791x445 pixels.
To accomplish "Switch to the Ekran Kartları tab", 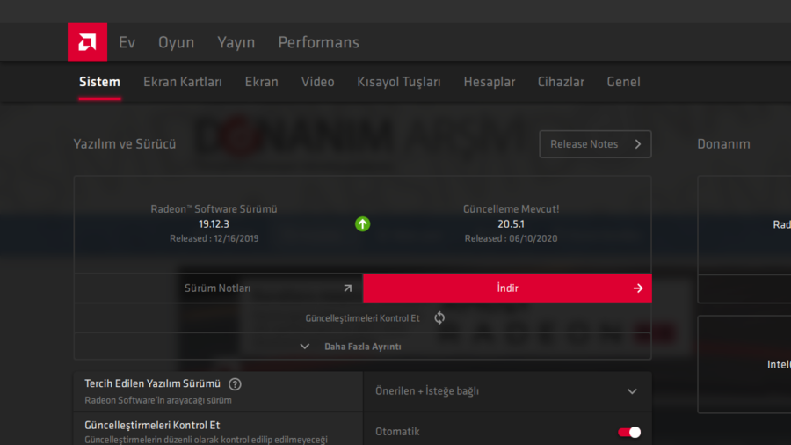I will tap(183, 82).
